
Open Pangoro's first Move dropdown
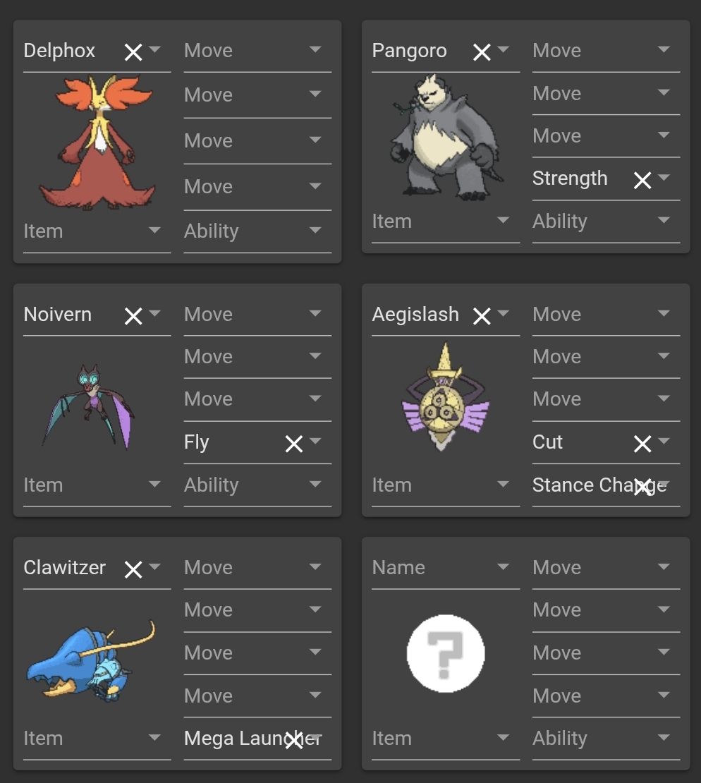(x=606, y=50)
